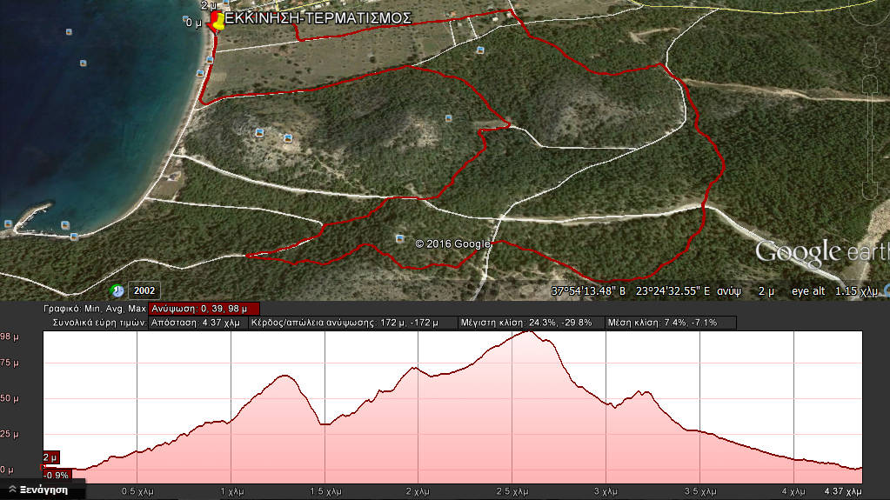Screen dimensions: 890x500
Task: Open the photo icon beside the Google copyright
Action: 400,238
